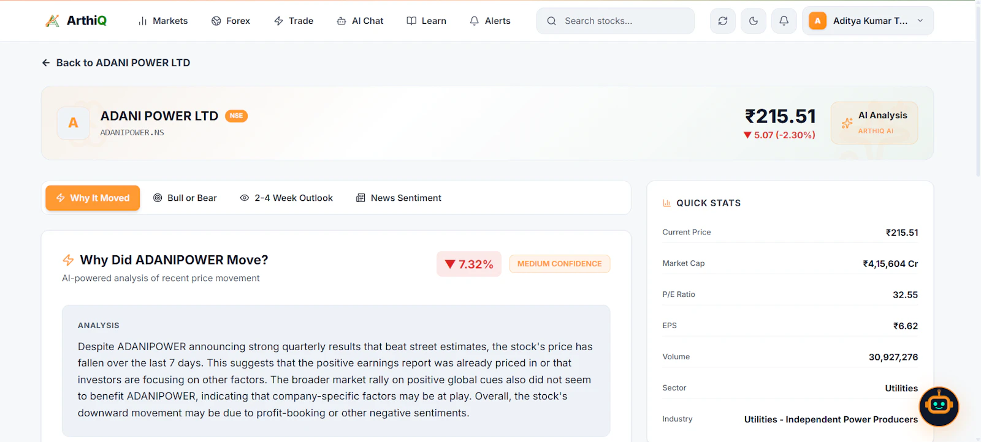Focus the Search stocks field
This screenshot has width=981, height=442.
click(616, 21)
